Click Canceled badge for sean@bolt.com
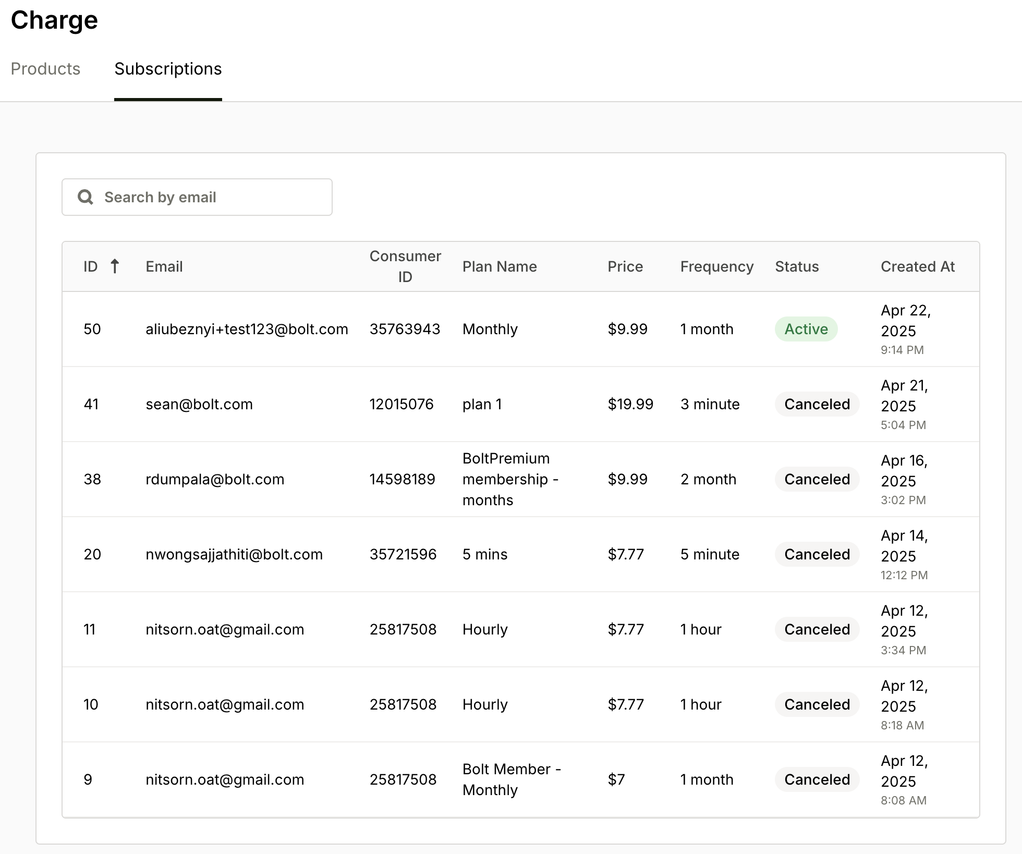The image size is (1022, 854). click(x=817, y=404)
